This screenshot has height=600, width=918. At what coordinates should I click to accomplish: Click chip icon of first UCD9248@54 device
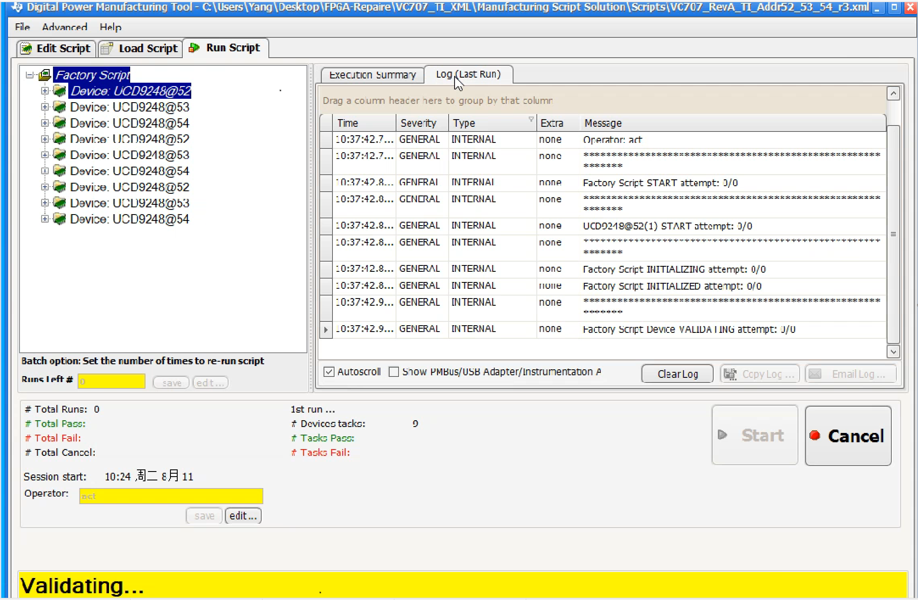pos(60,123)
